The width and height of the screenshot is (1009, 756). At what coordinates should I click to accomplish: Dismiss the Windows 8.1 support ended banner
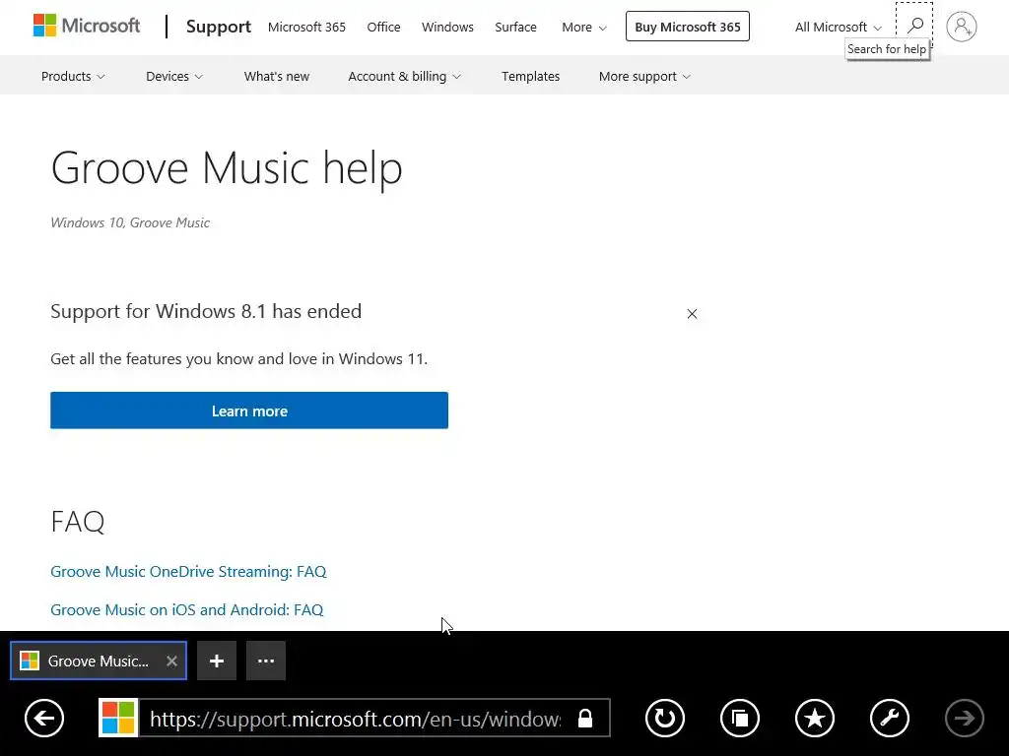(692, 314)
